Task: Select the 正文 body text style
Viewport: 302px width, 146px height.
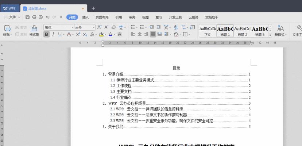Action: [x=208, y=31]
